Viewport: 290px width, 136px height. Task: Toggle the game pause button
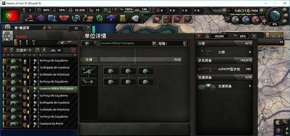pos(229,11)
